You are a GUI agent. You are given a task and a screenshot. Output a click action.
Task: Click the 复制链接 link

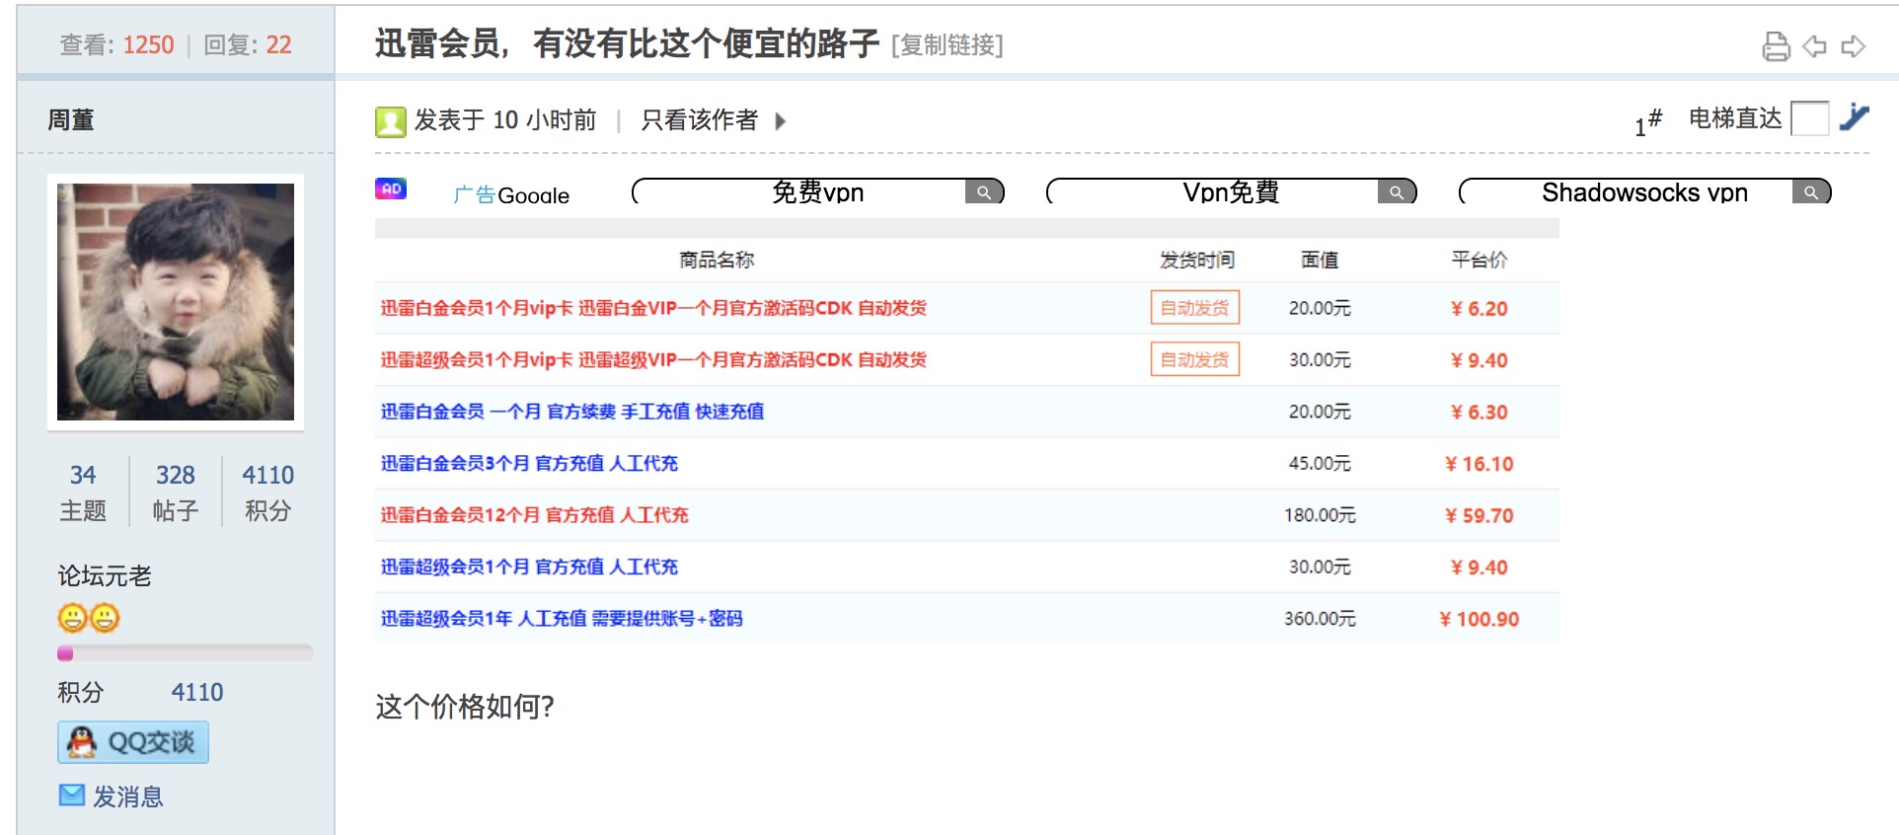click(947, 45)
